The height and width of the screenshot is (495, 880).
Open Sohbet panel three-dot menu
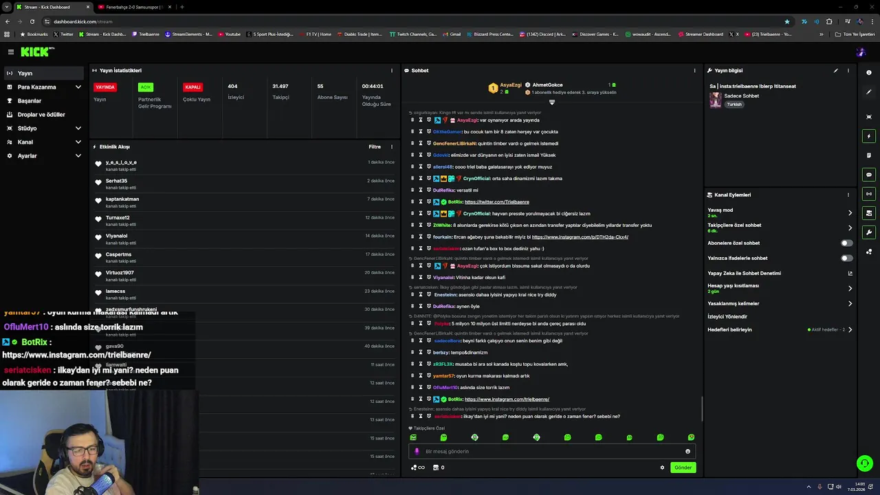click(694, 70)
